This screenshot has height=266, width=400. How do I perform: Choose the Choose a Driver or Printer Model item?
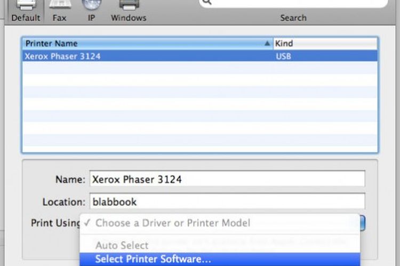click(x=220, y=223)
